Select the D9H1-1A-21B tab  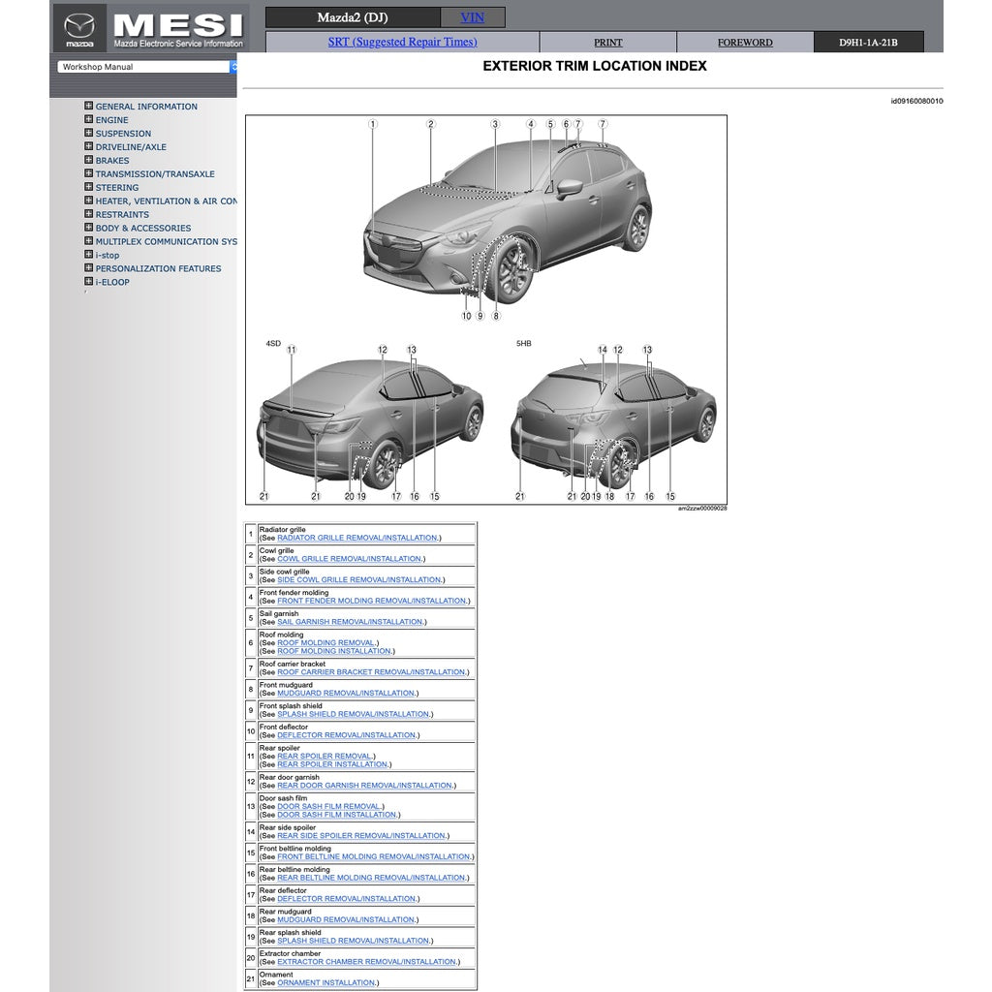(869, 42)
